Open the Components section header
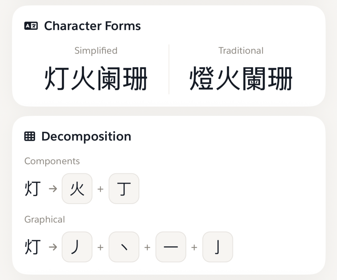The width and height of the screenshot is (337, 280). click(x=52, y=161)
